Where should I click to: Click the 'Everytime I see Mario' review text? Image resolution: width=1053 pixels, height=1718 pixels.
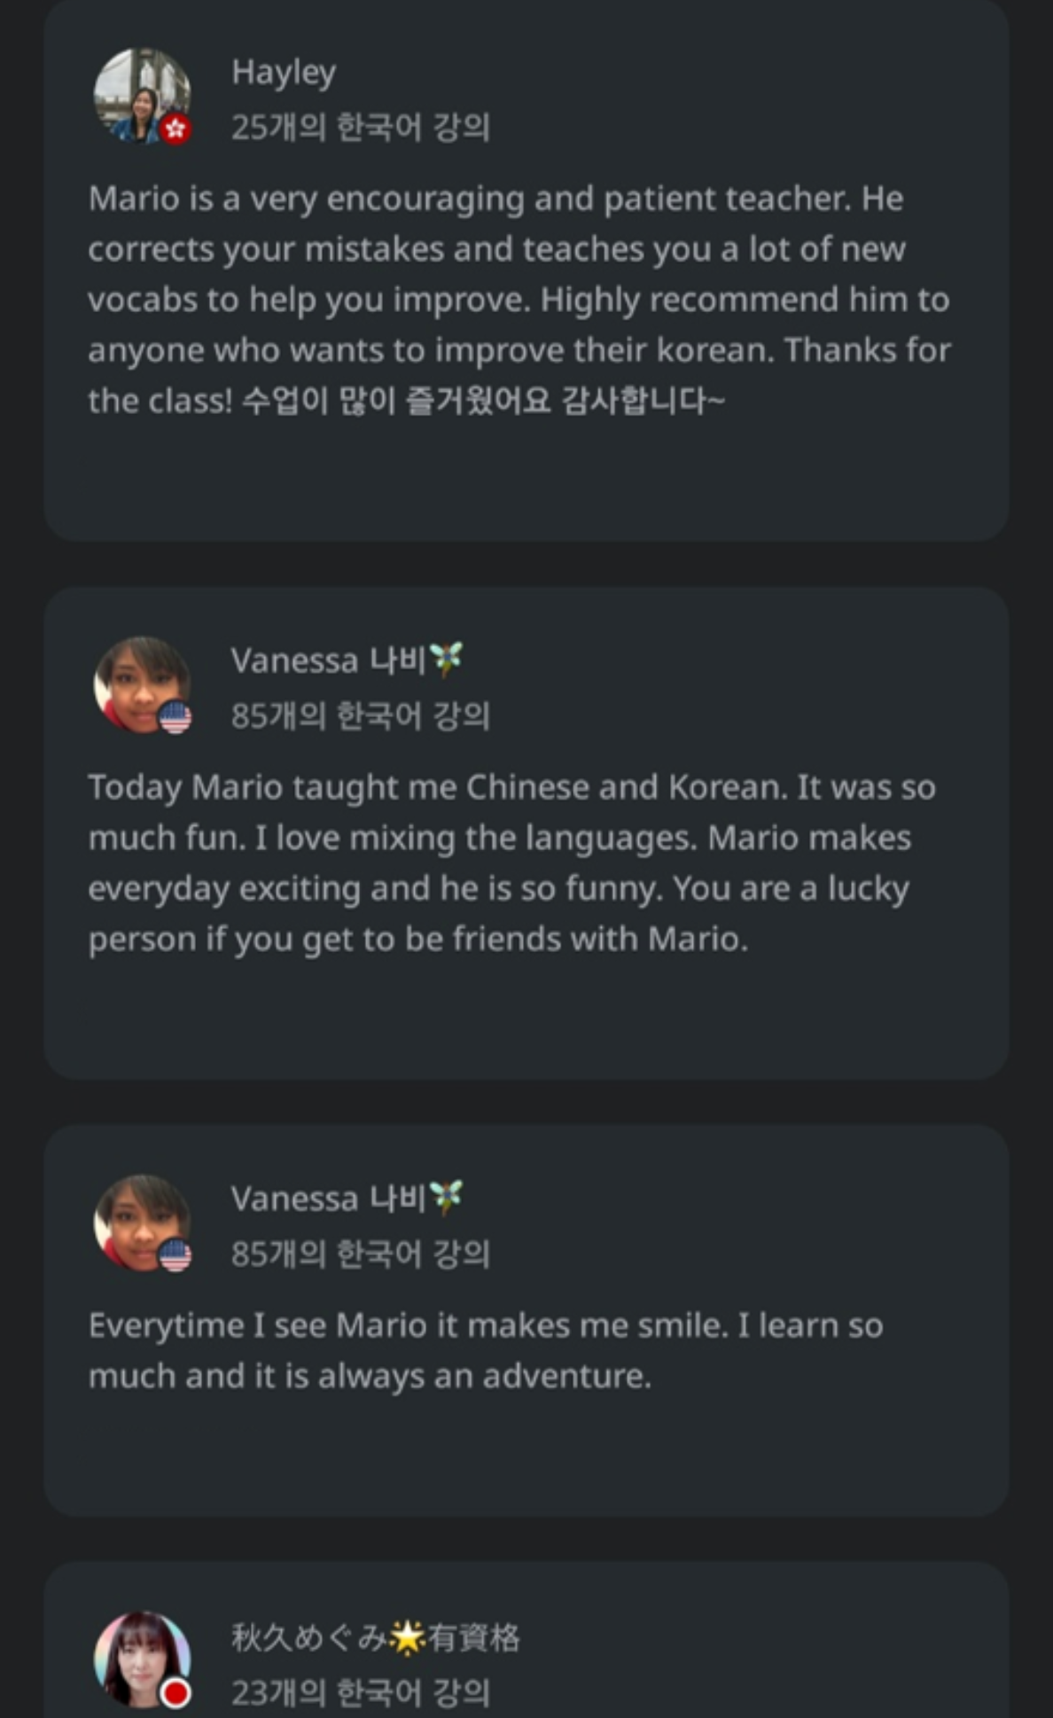coord(486,1350)
